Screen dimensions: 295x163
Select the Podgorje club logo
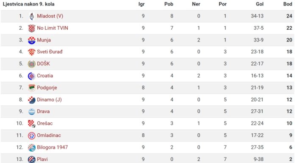pos(32,88)
